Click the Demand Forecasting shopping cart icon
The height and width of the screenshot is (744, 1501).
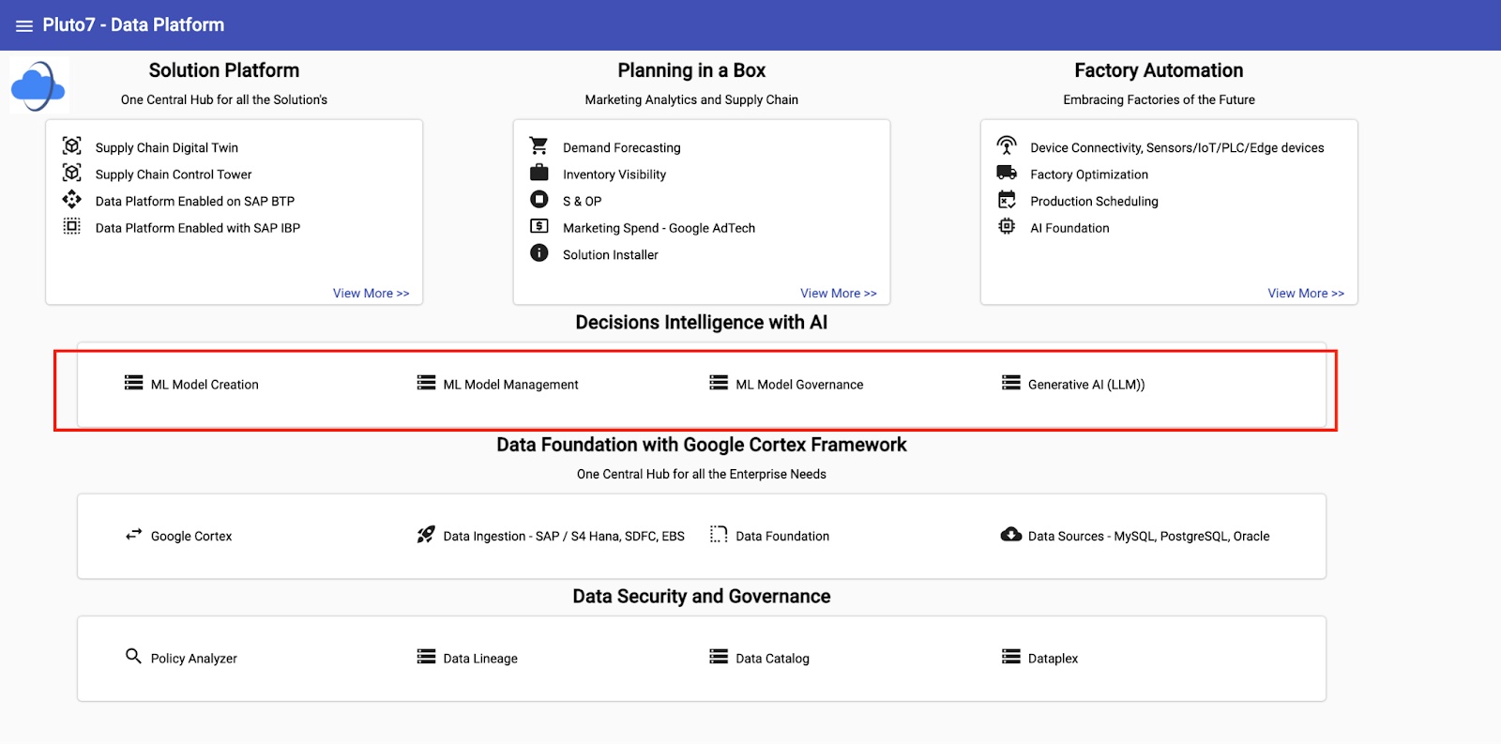[x=538, y=146]
